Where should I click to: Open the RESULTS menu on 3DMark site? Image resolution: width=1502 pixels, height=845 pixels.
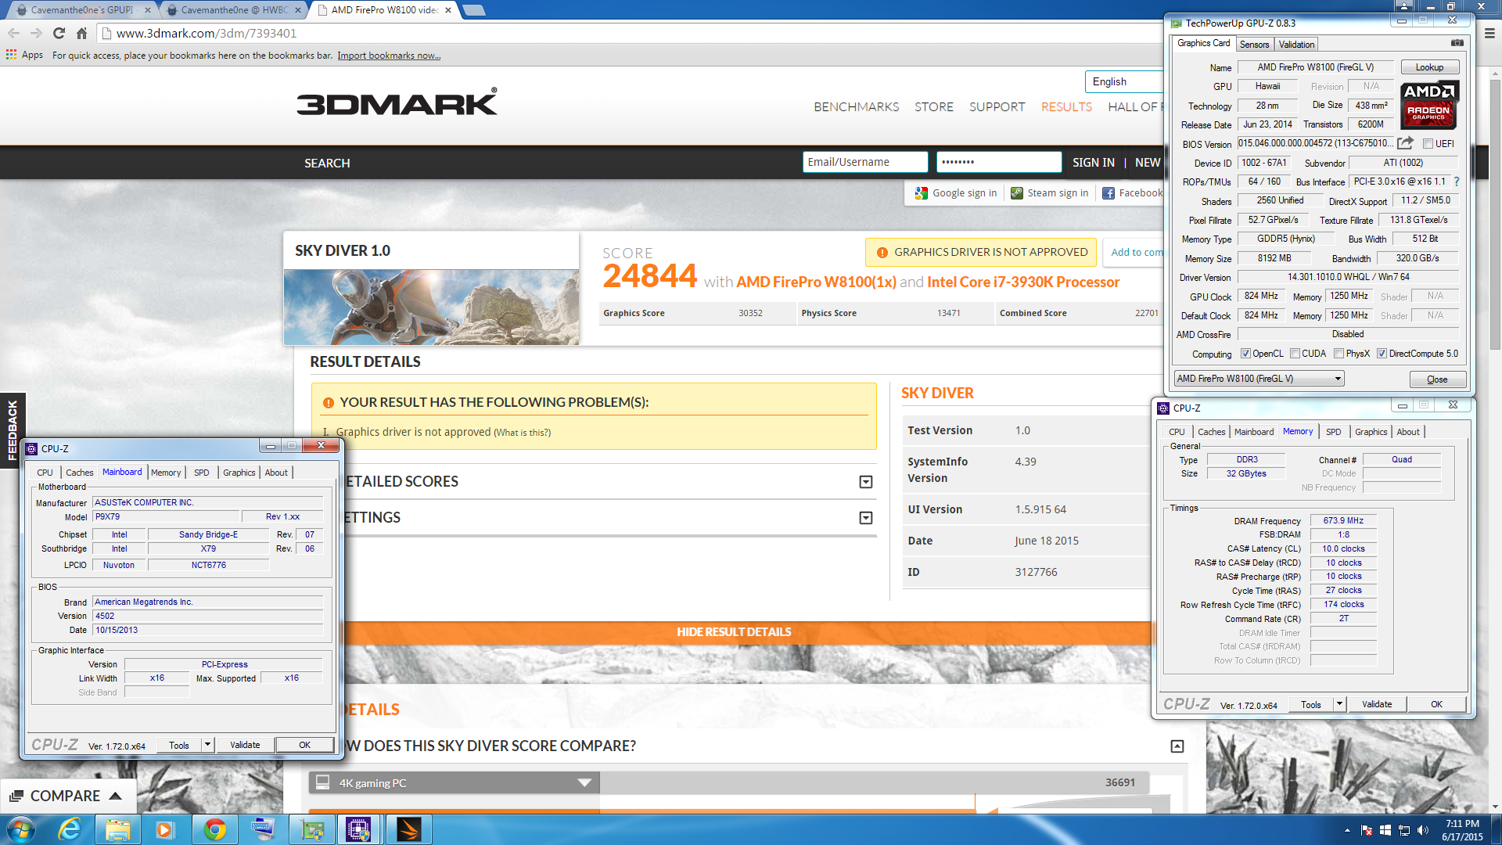point(1066,107)
